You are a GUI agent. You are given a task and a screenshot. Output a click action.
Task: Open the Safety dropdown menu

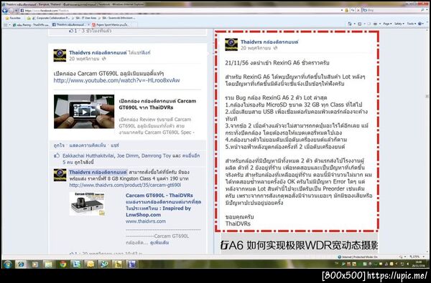tap(399, 24)
